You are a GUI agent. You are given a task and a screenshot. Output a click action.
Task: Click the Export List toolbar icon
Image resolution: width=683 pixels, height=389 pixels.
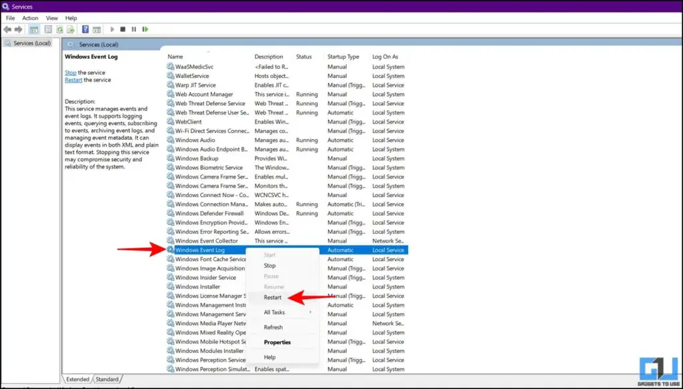pyautogui.click(x=71, y=29)
